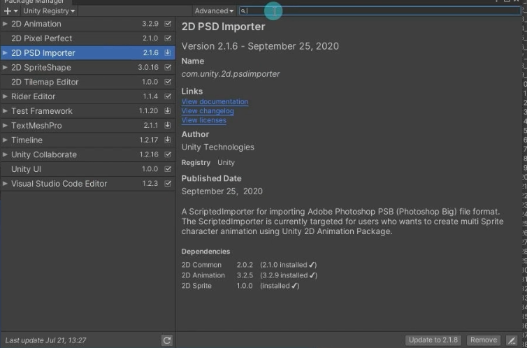The height and width of the screenshot is (348, 527).
Task: Open View changelog link
Action: 208,111
